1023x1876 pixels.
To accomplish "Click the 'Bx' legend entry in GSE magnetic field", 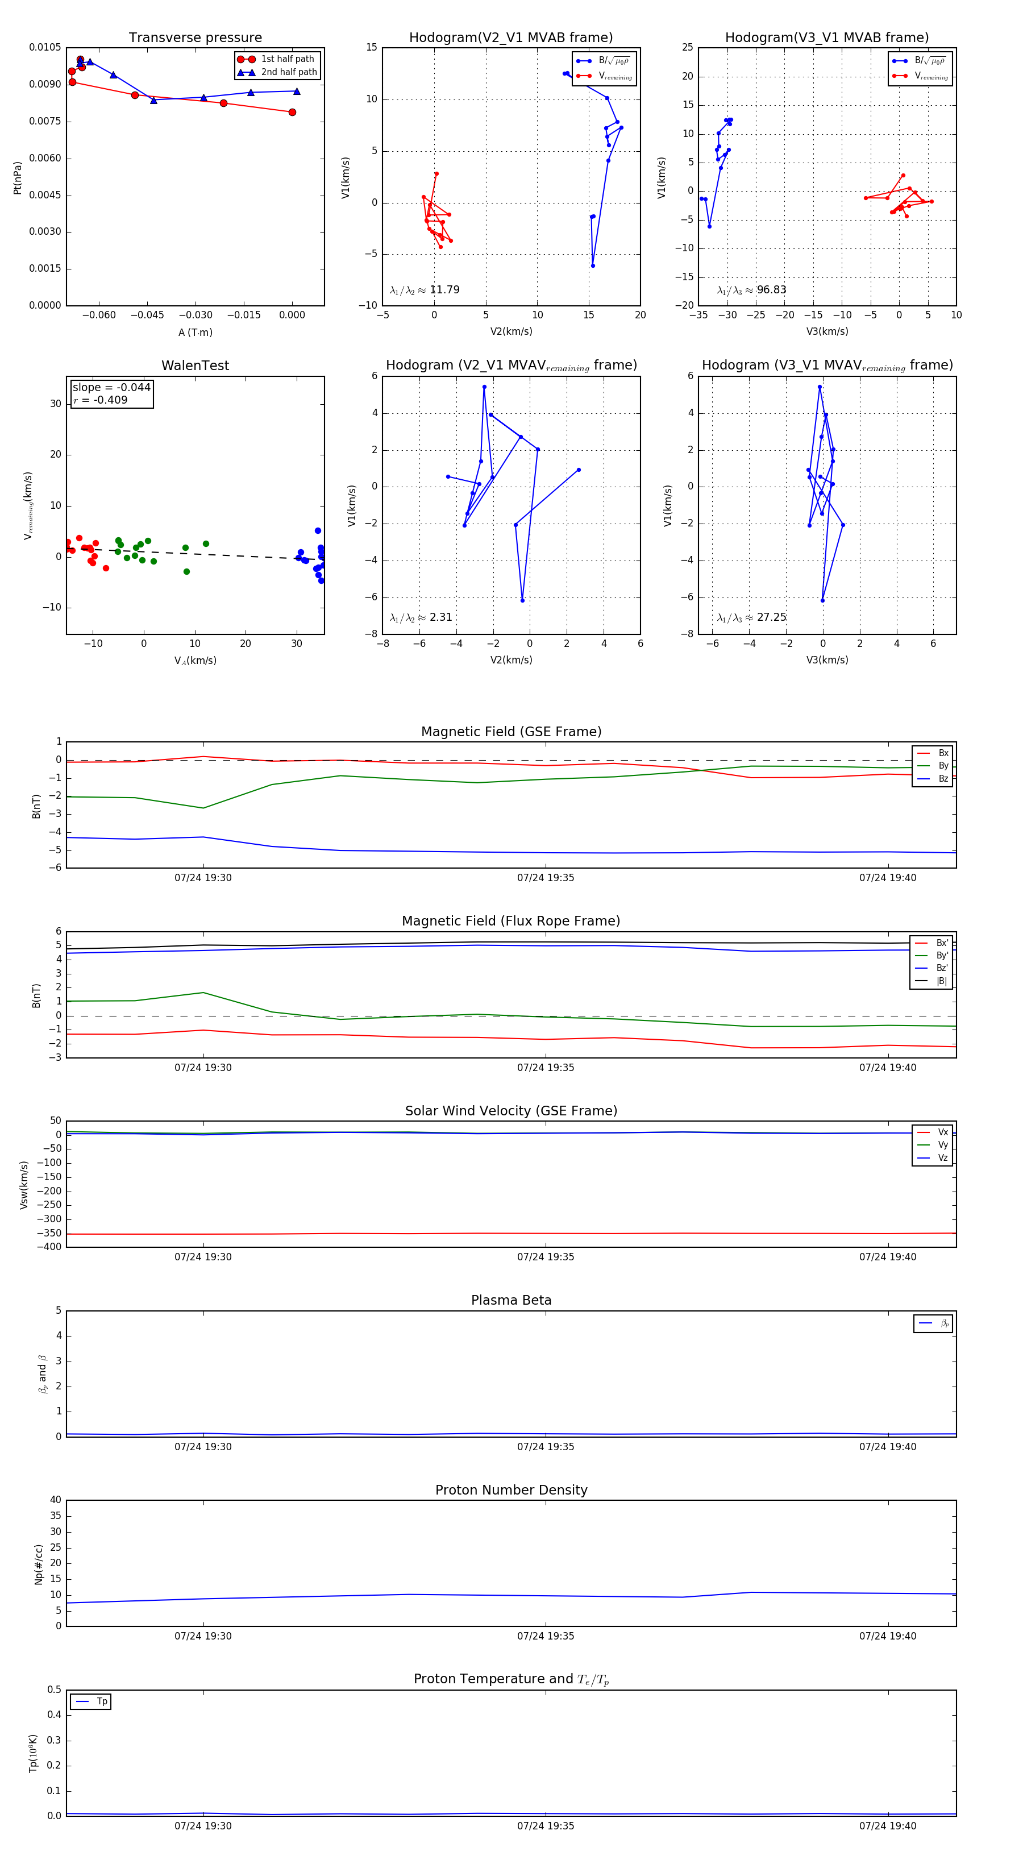I will pos(933,753).
